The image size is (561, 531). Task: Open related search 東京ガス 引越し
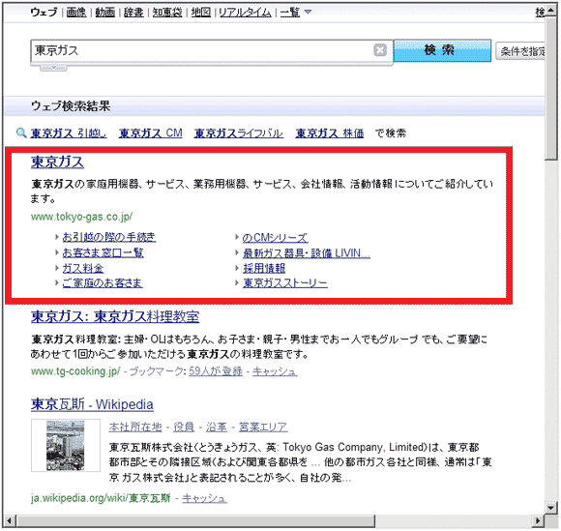(69, 133)
